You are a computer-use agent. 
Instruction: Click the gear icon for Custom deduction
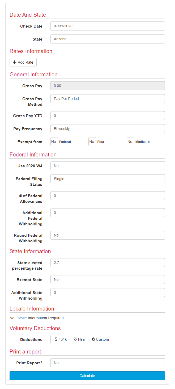pyautogui.click(x=93, y=339)
